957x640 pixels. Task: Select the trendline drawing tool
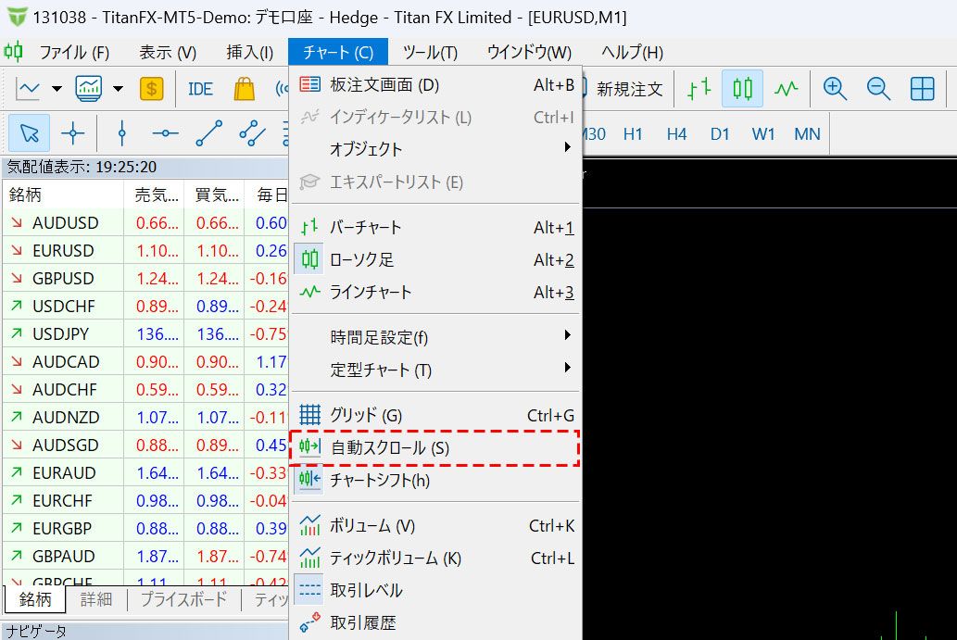[209, 134]
